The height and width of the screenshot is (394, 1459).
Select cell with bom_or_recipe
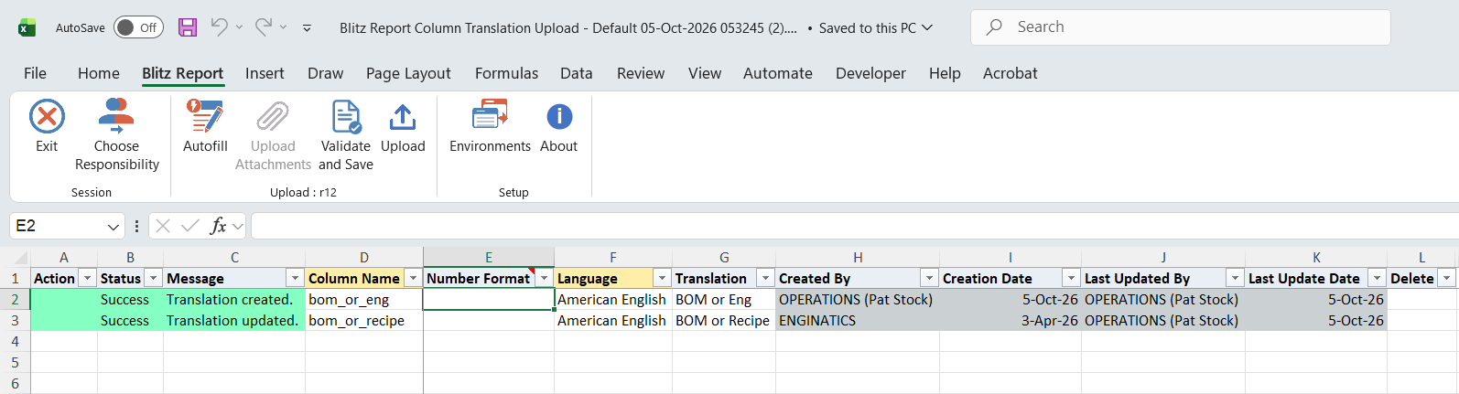point(364,320)
